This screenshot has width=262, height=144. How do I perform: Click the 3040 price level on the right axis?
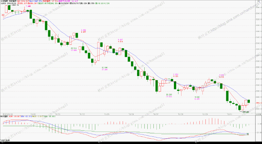coord(259,73)
